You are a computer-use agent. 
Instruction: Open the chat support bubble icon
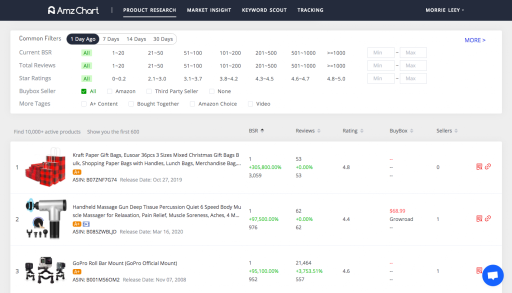492,275
